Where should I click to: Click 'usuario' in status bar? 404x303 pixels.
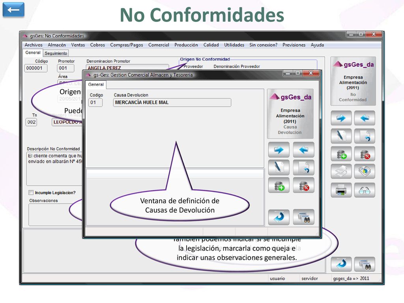pos(277,279)
